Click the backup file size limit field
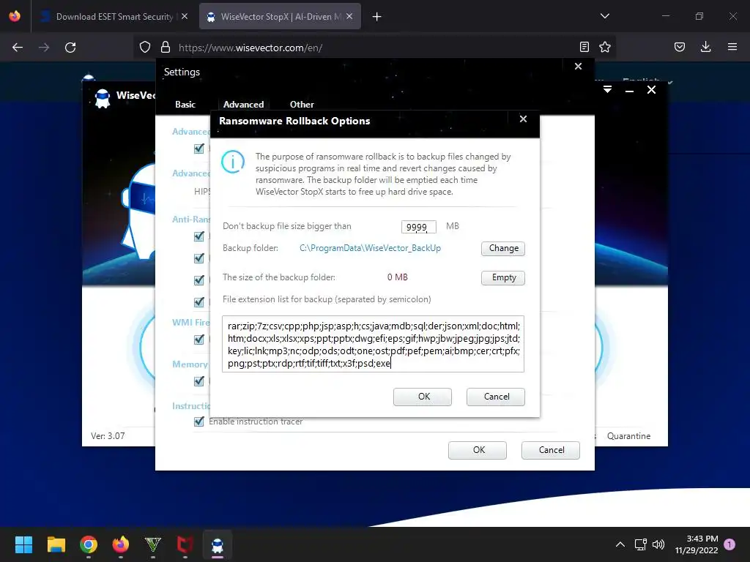The image size is (750, 562). (x=418, y=227)
